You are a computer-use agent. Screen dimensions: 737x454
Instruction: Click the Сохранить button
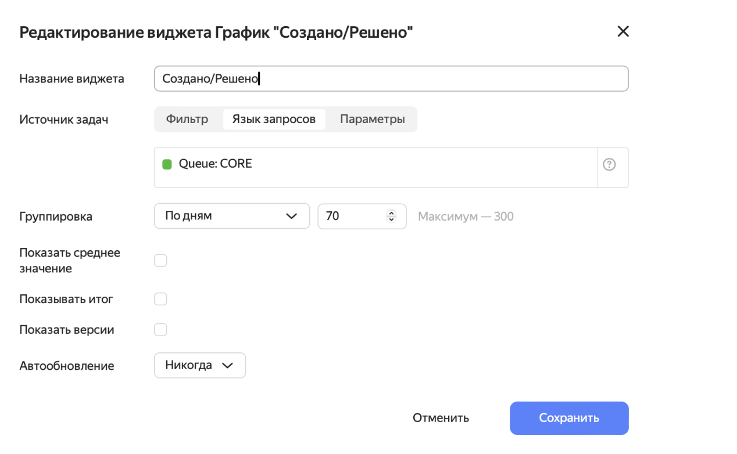(x=568, y=417)
